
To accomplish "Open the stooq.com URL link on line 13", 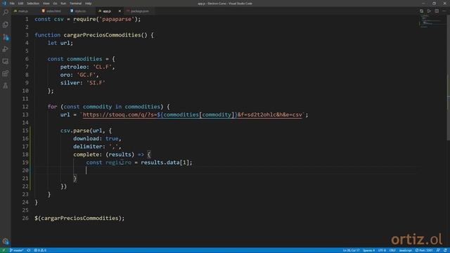I will click(x=192, y=115).
